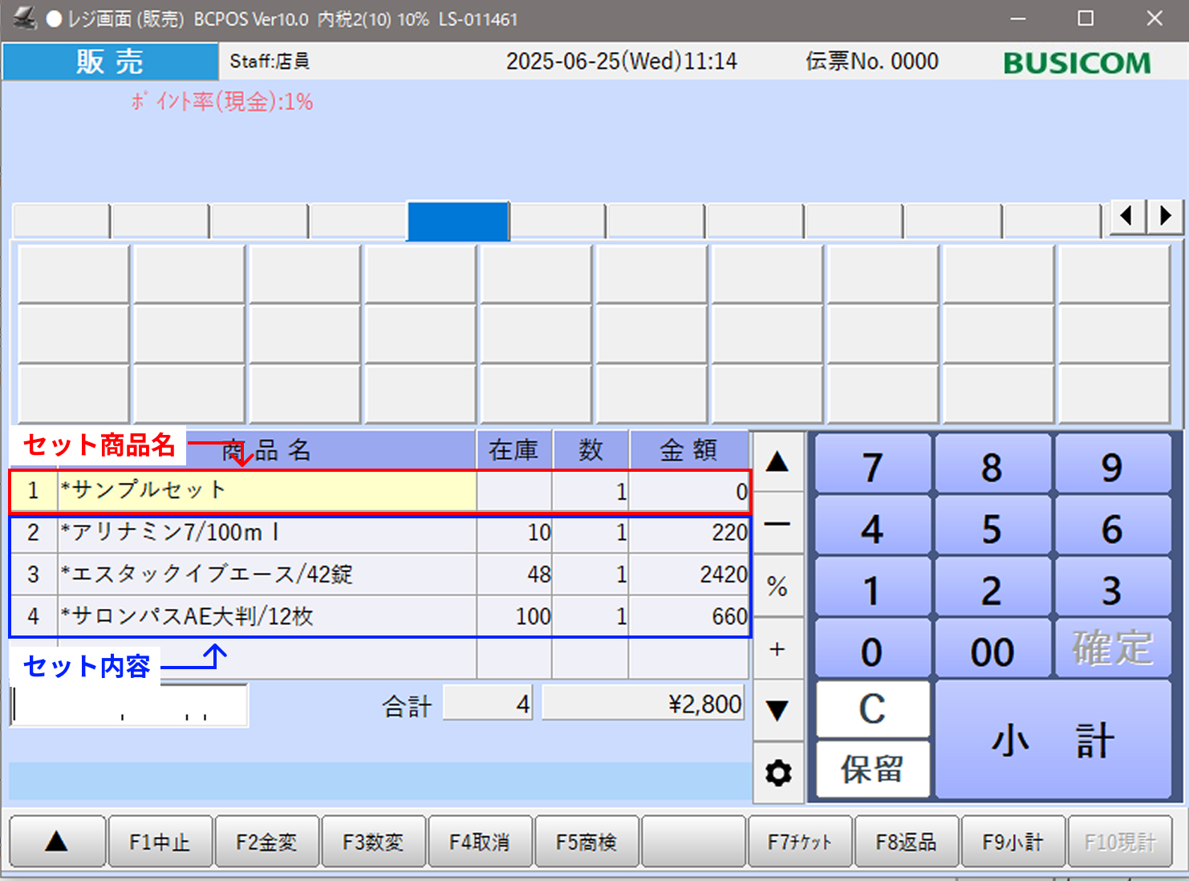Click the barcode input field
This screenshot has height=881, width=1189.
(x=130, y=706)
